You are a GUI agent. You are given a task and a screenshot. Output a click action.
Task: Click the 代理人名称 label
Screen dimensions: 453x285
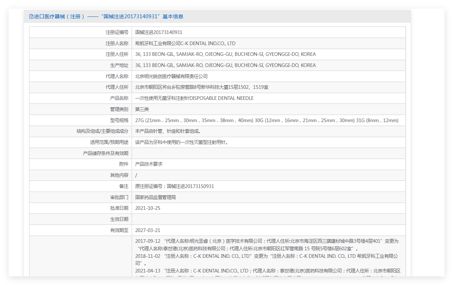pyautogui.click(x=117, y=76)
